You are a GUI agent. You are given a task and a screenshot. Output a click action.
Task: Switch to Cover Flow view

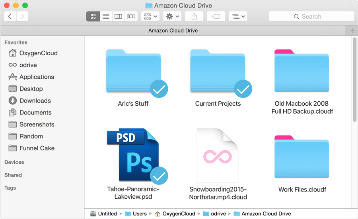click(x=131, y=16)
